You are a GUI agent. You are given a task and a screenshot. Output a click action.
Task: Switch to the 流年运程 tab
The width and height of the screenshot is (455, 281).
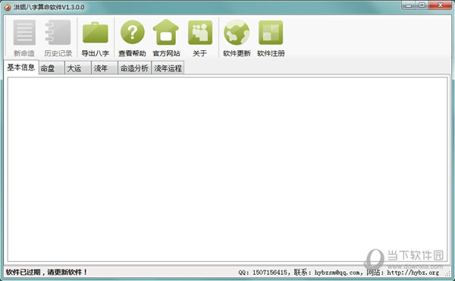tap(168, 68)
